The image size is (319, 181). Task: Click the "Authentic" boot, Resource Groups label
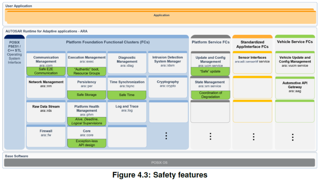[87, 71]
